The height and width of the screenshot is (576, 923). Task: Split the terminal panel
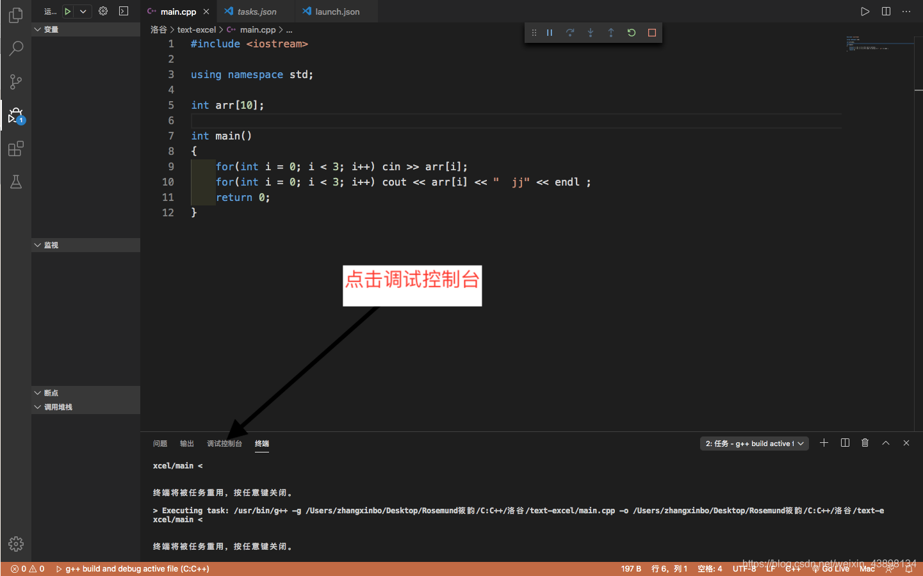click(845, 443)
